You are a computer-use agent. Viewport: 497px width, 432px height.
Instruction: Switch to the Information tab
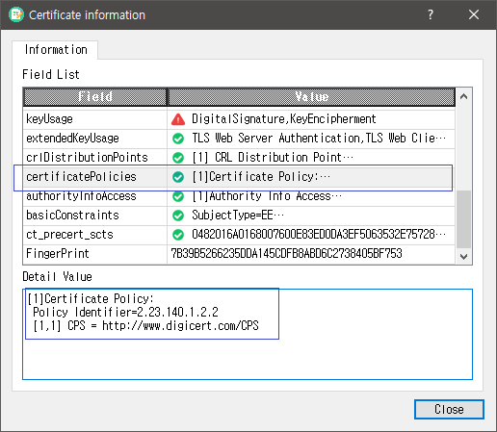click(55, 50)
